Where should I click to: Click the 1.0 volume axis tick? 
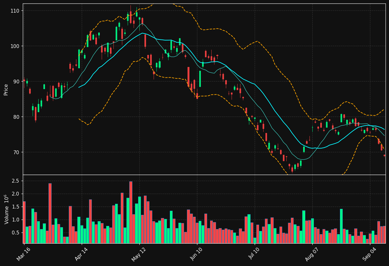coord(16,220)
